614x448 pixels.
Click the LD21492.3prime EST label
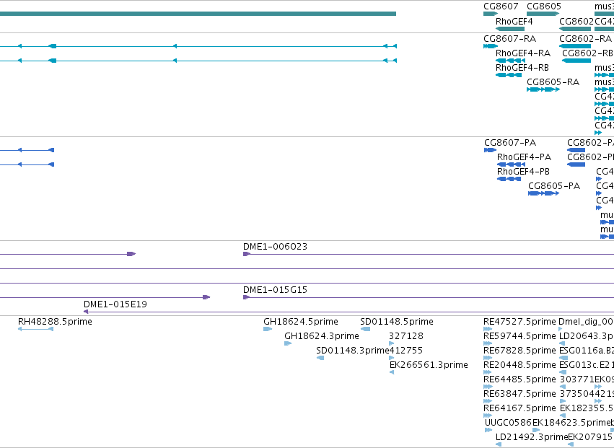click(x=532, y=437)
